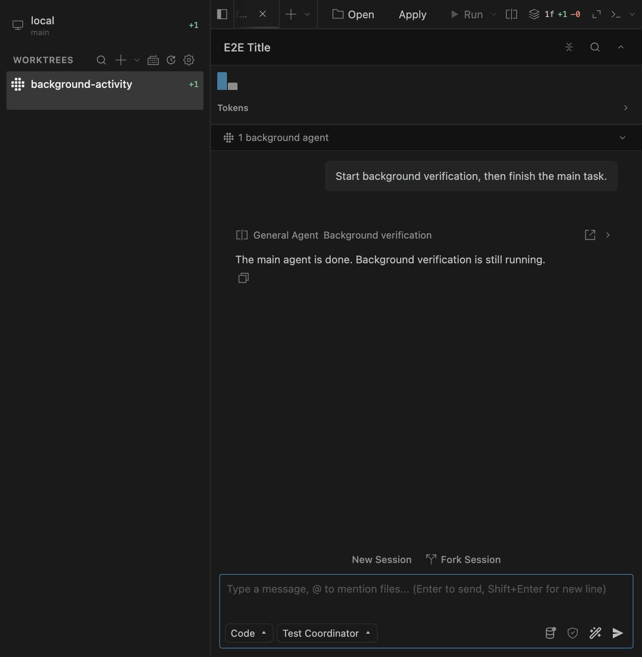Image resolution: width=642 pixels, height=657 pixels.
Task: Click the General Agent label
Action: 286,235
